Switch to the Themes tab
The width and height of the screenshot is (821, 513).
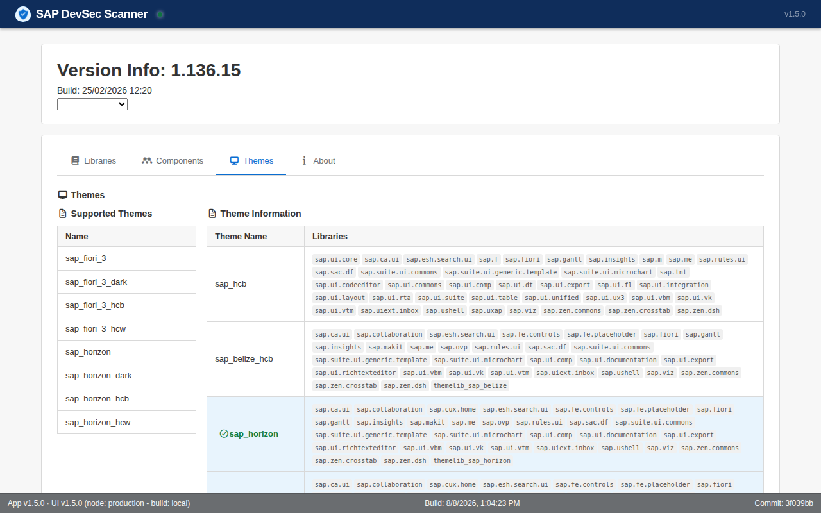point(251,161)
